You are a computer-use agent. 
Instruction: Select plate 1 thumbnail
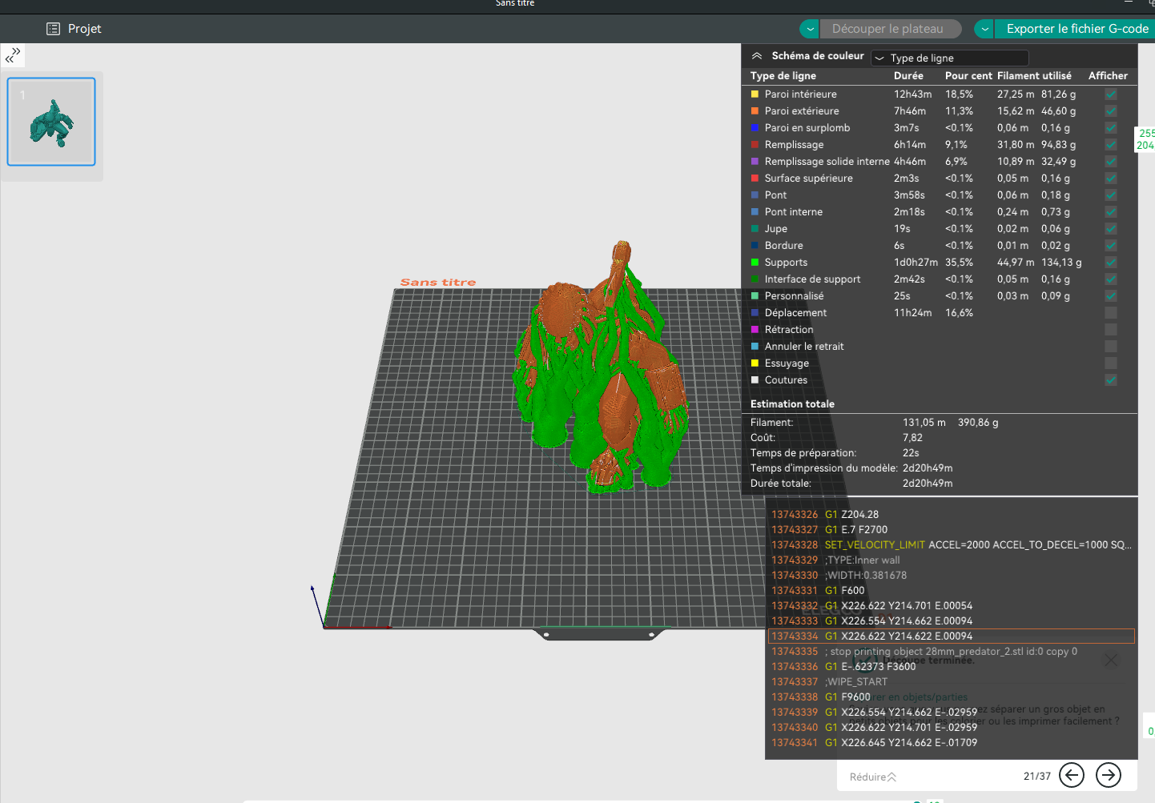(51, 122)
